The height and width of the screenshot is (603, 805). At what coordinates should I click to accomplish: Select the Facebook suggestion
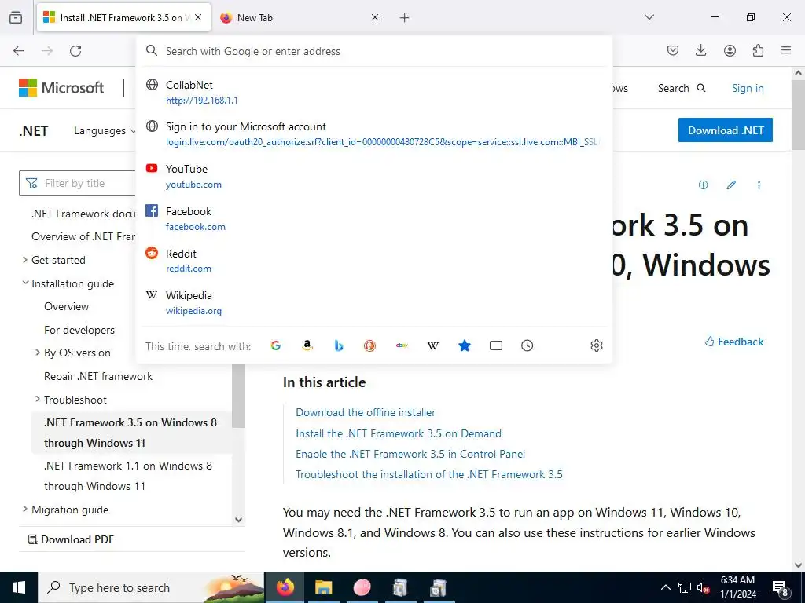coord(374,218)
